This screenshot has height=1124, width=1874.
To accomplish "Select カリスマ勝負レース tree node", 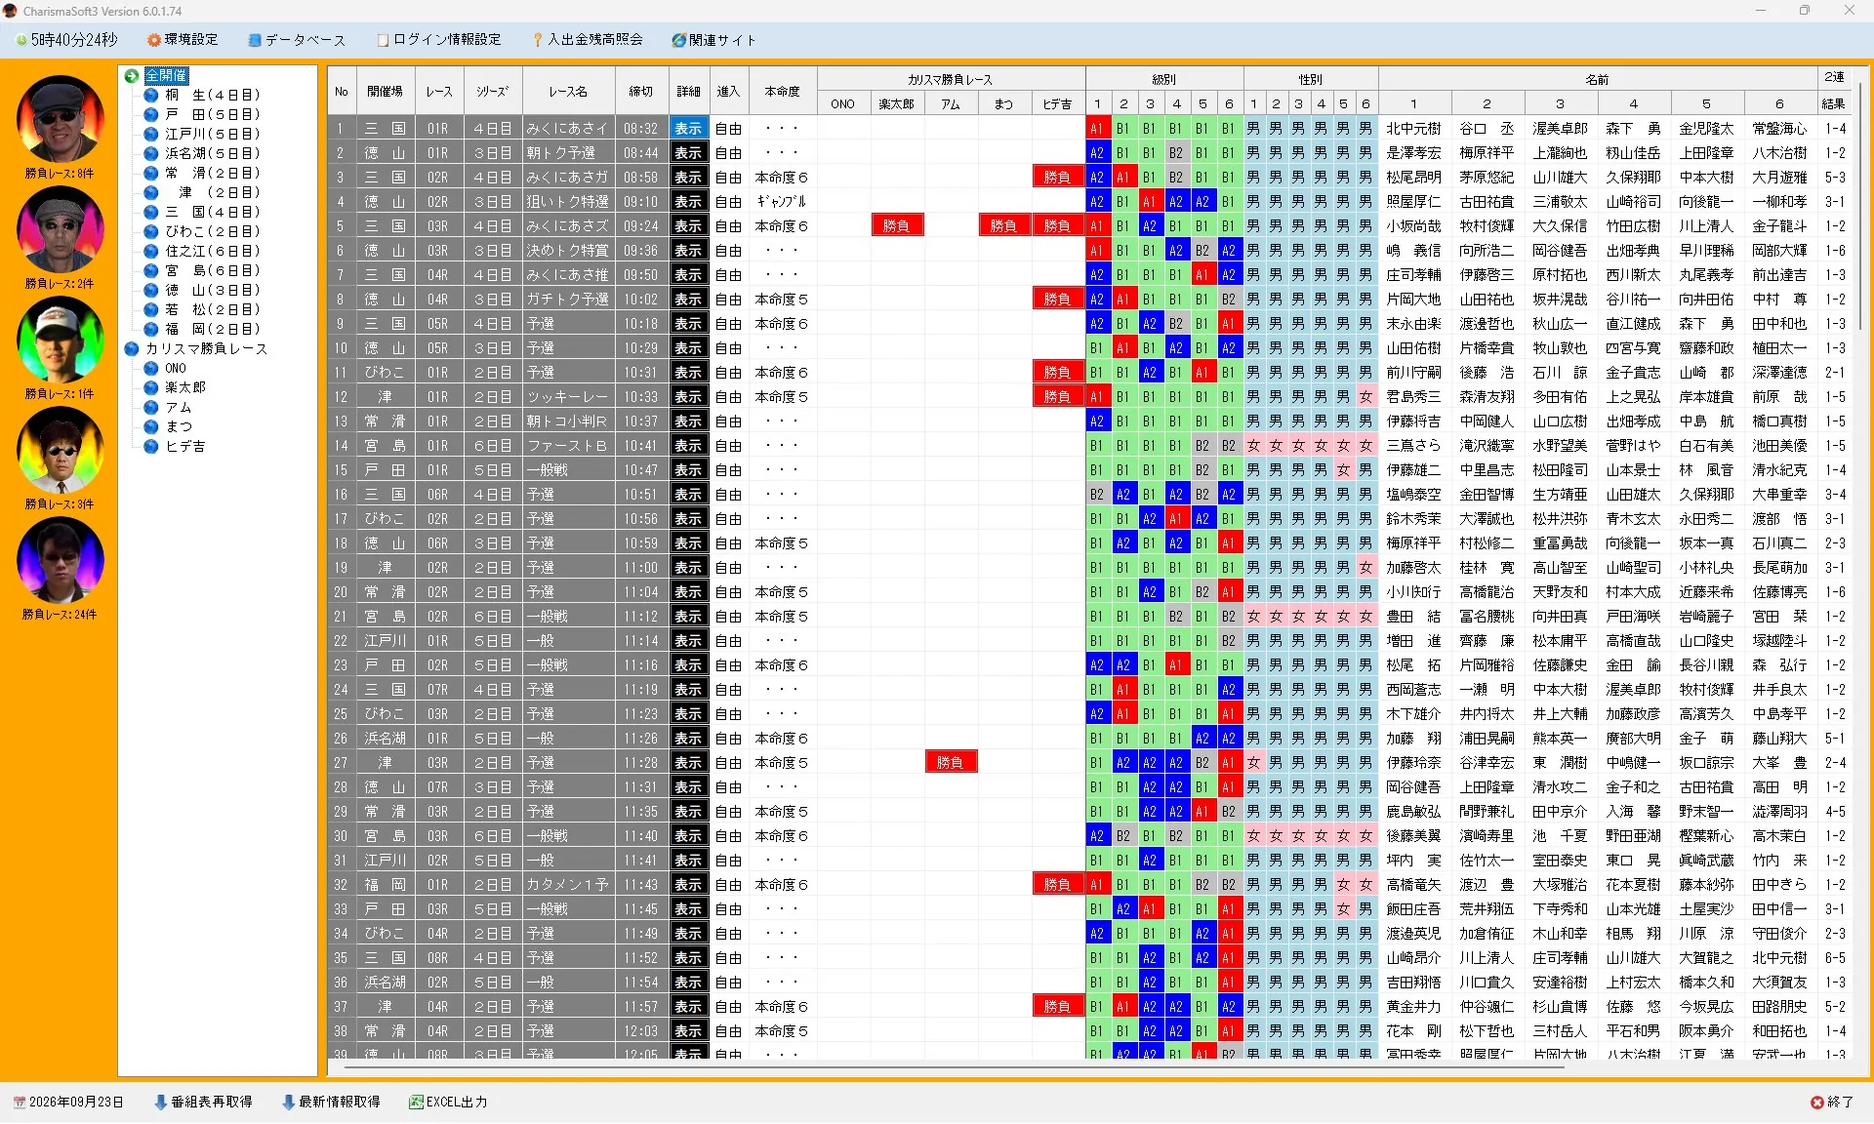I will pos(206,348).
